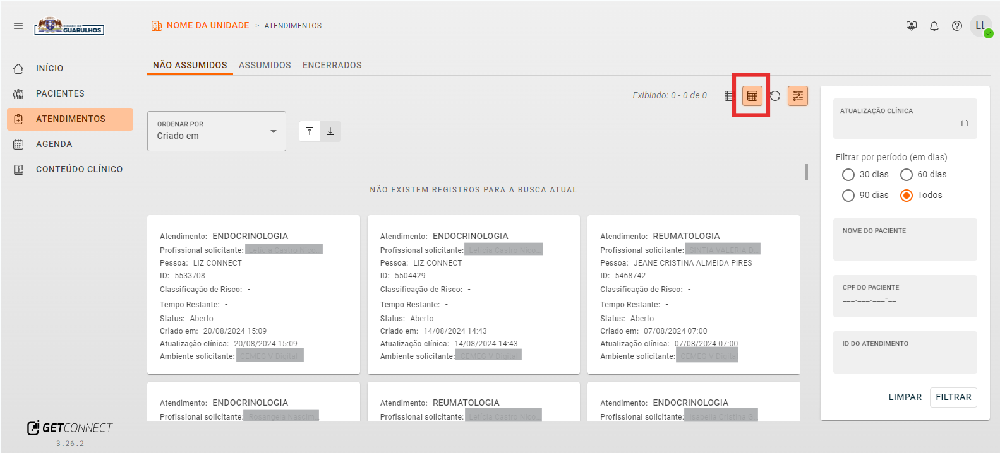Screen dimensions: 1000x453
Task: Select the 30 dias period filter
Action: pyautogui.click(x=848, y=175)
